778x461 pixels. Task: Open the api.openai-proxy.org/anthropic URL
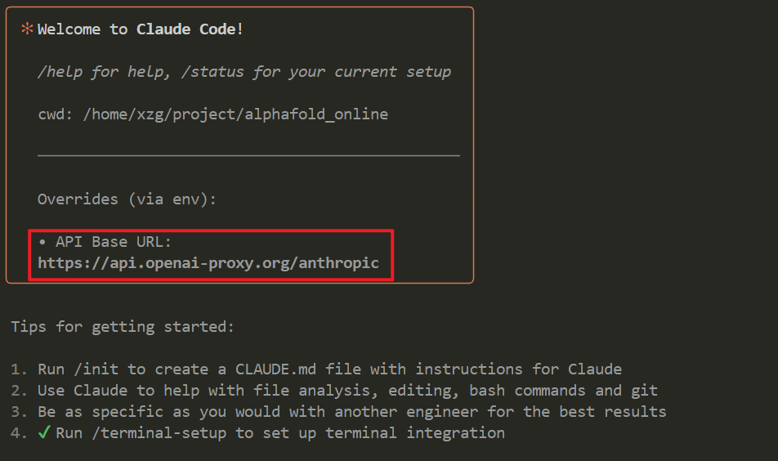point(208,263)
